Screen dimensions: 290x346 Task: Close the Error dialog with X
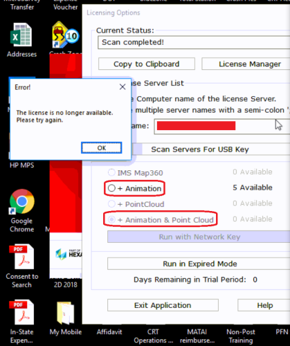(123, 87)
